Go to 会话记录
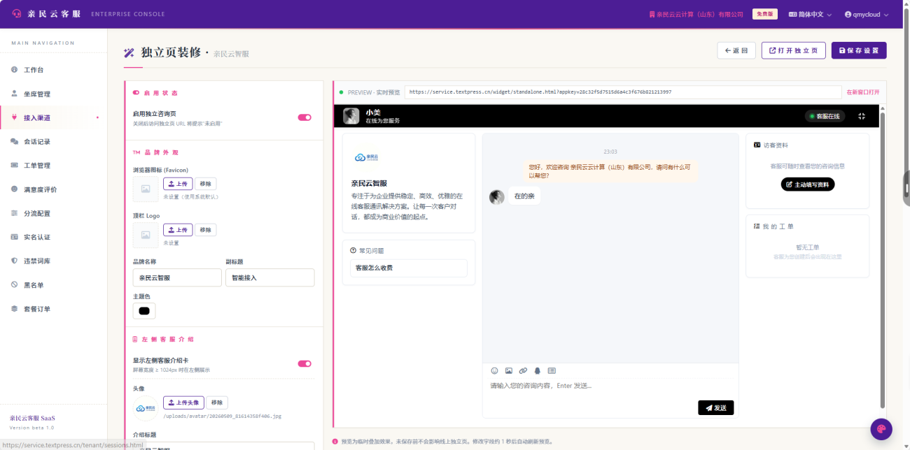Image resolution: width=910 pixels, height=450 pixels. (x=54, y=141)
